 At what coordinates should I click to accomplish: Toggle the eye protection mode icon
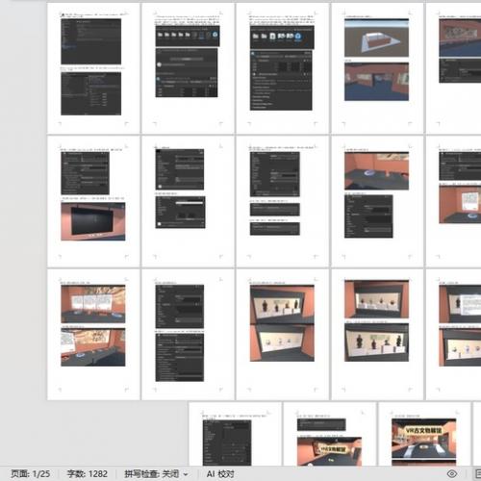pos(452,473)
